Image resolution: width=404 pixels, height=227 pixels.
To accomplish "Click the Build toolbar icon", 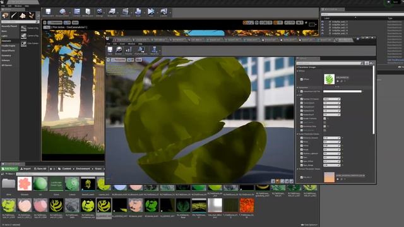I will (x=138, y=12).
